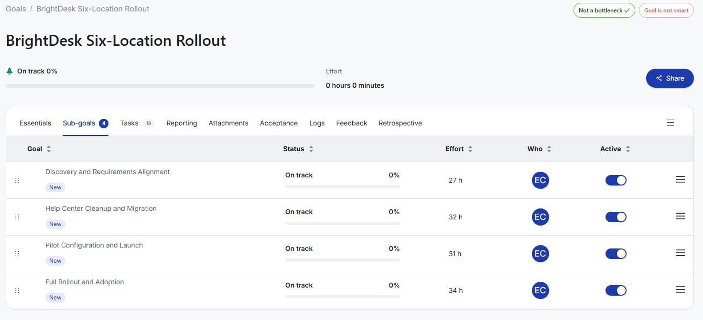Sort the table by Status column
The width and height of the screenshot is (703, 320).
[311, 149]
